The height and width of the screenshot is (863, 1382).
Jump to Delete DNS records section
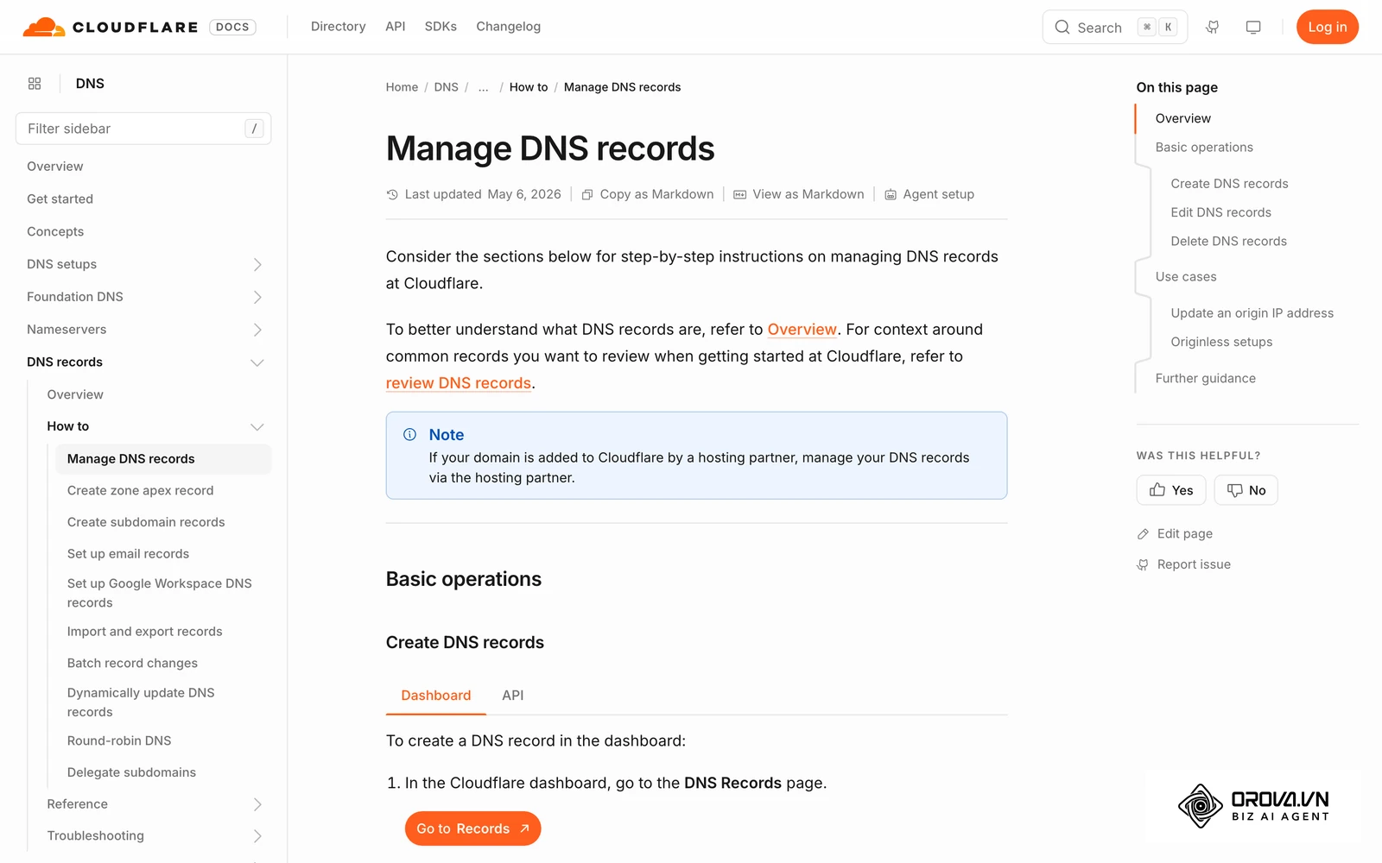click(1229, 242)
